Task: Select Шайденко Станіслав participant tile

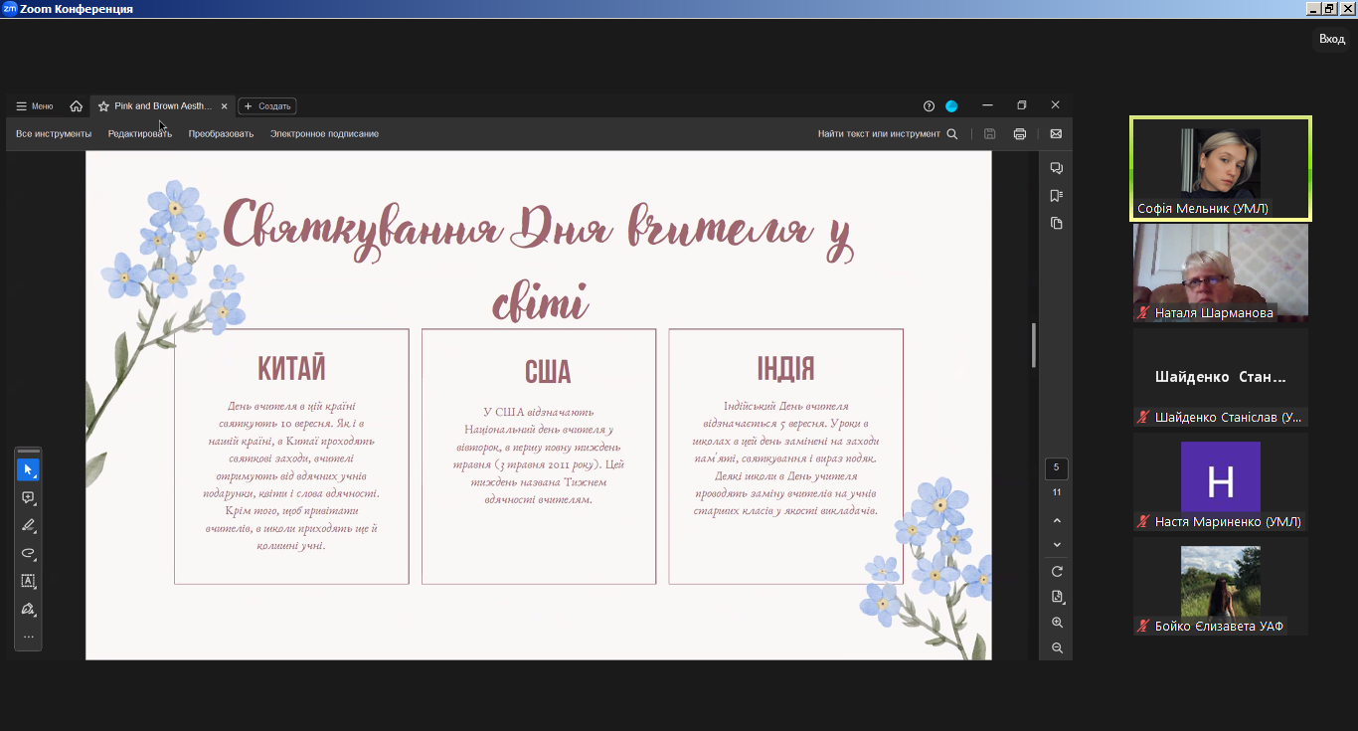Action: pos(1221,378)
